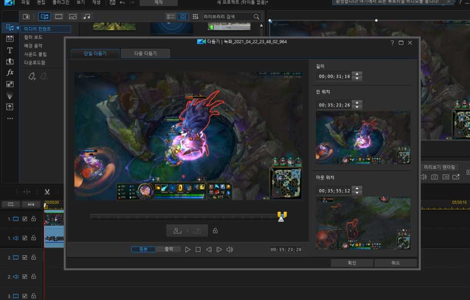Step to previous frame in trim dialog
Viewport: 470px width, 300px height.
click(x=209, y=249)
